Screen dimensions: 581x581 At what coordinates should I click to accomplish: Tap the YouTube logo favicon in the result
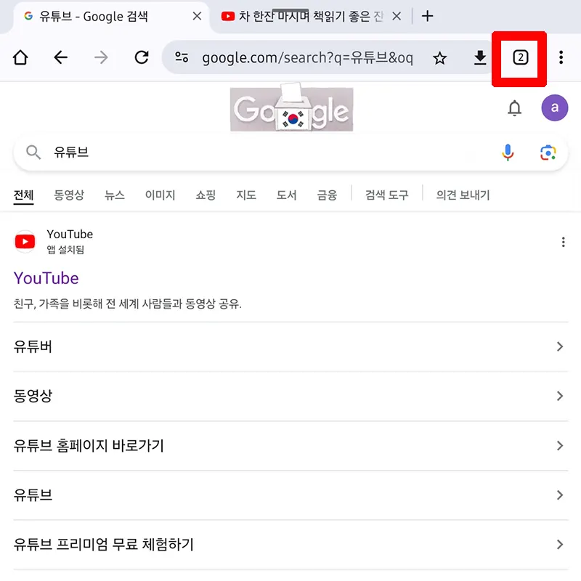25,242
